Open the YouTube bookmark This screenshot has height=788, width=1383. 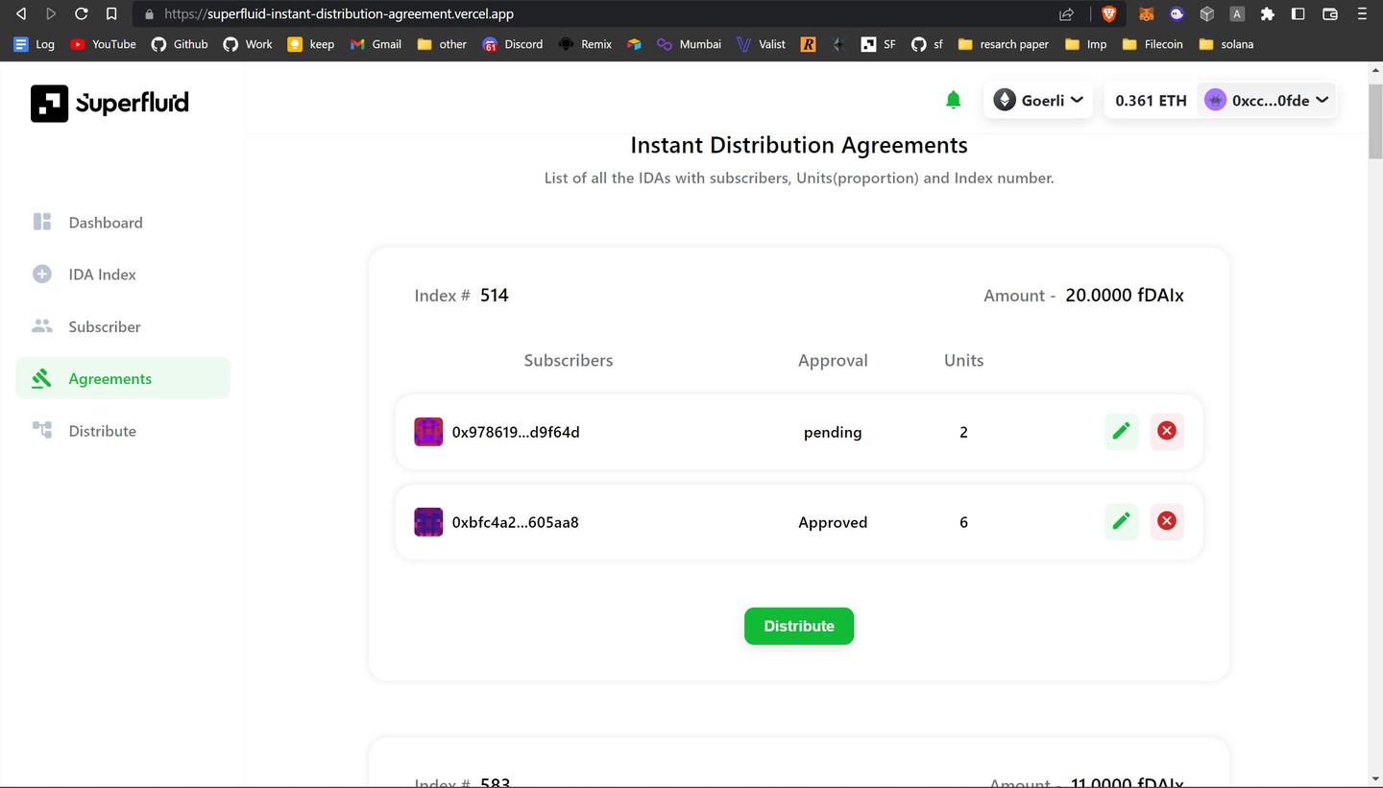[x=103, y=44]
